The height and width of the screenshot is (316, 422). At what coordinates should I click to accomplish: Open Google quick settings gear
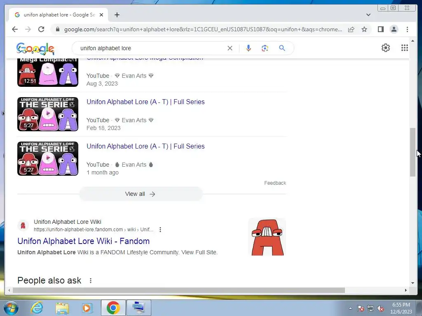[385, 48]
